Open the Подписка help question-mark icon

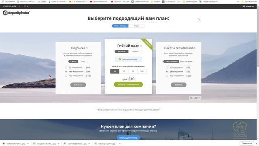[87, 48]
